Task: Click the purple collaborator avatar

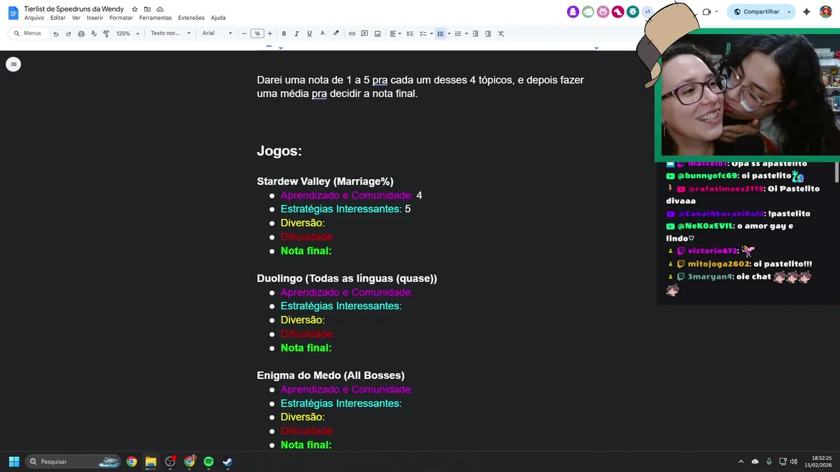Action: 573,12
